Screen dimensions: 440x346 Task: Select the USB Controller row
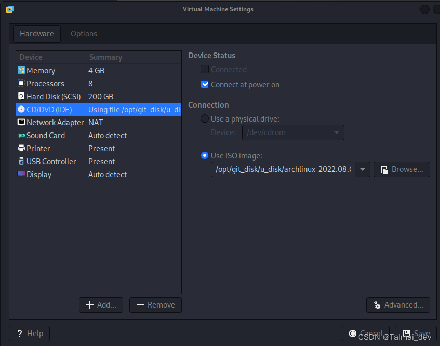point(99,161)
